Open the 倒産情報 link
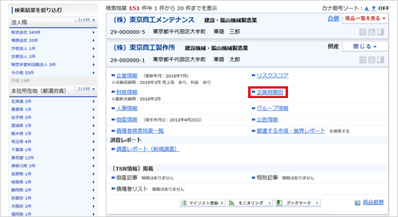 click(x=126, y=120)
